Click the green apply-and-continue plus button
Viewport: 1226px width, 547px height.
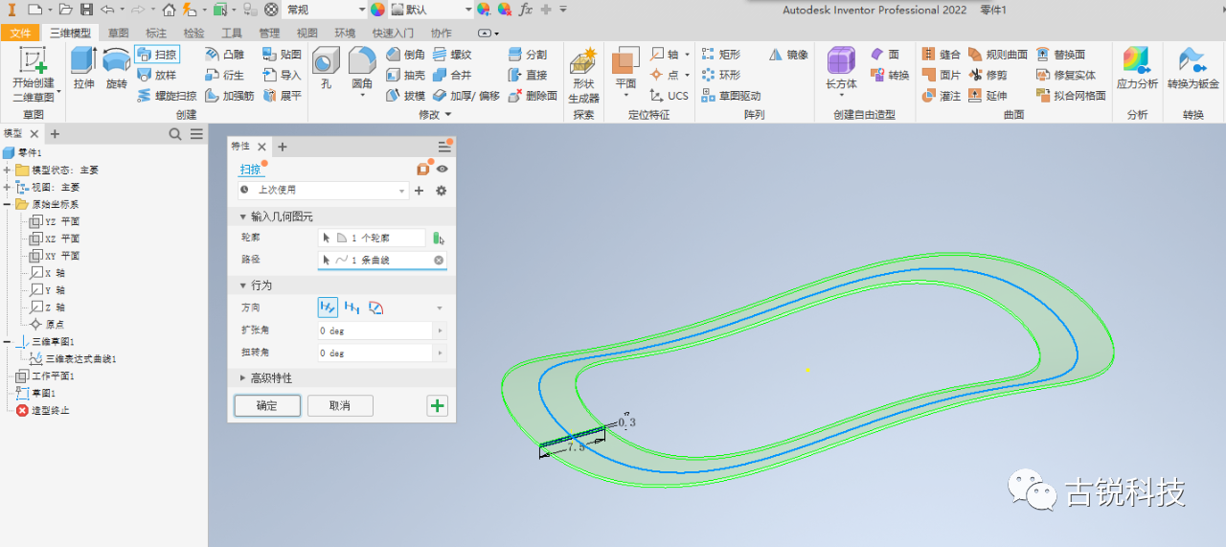(x=438, y=406)
